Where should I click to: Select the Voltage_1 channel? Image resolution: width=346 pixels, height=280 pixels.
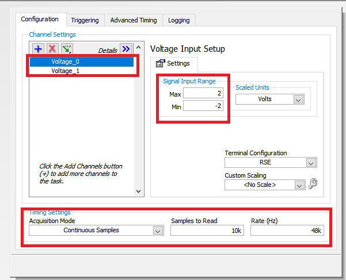82,71
